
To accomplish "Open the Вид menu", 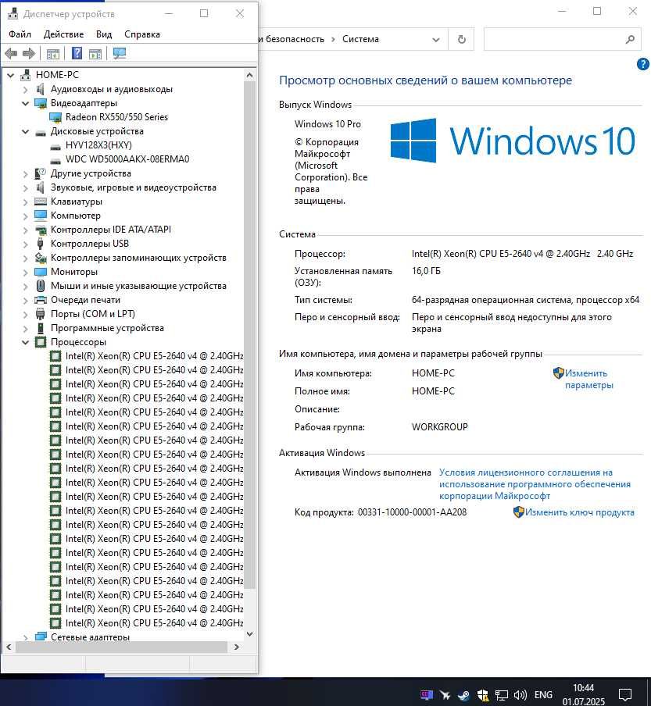I will coord(104,34).
